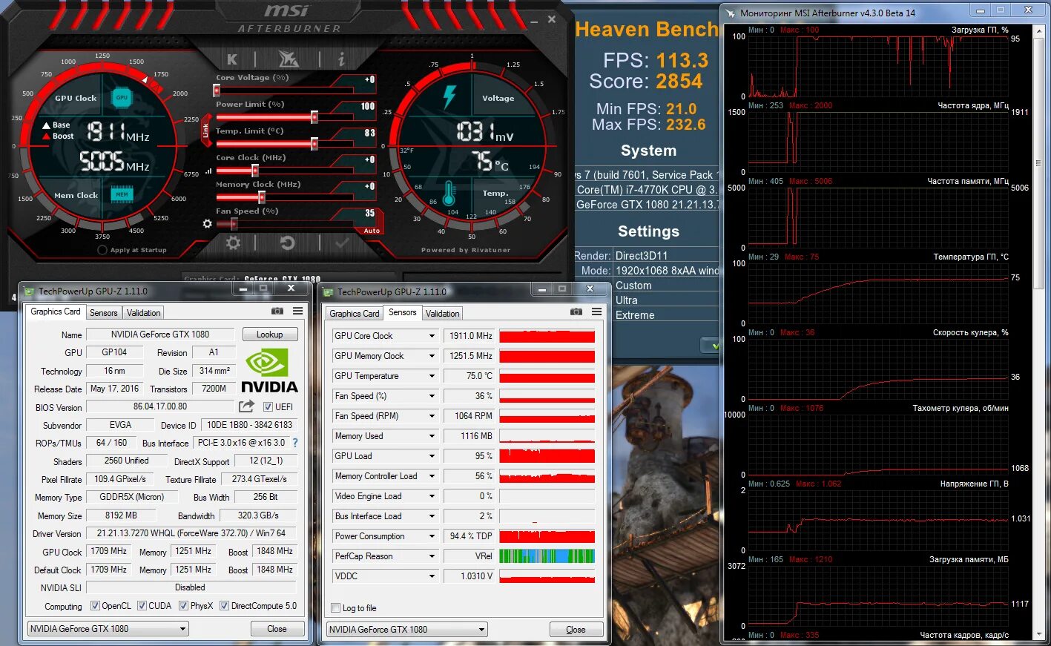Click the Bus Interface question mark icon
The height and width of the screenshot is (646, 1051).
[x=295, y=443]
